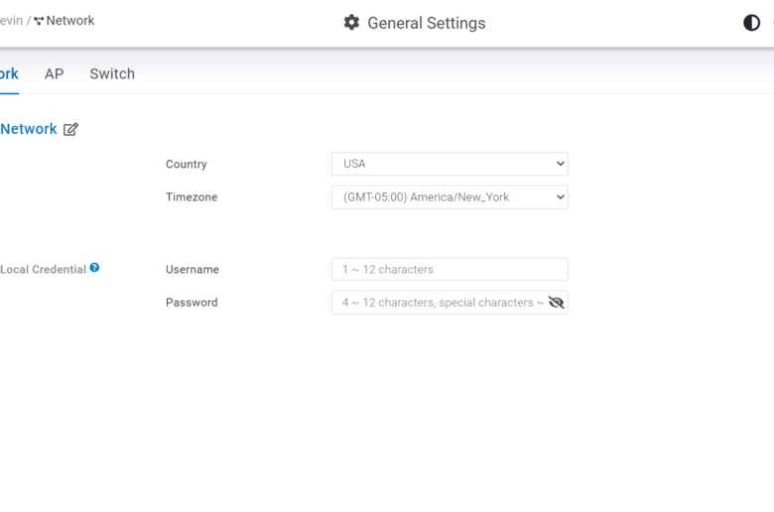The height and width of the screenshot is (512, 774).
Task: Click the Network breadcrumb link
Action: click(70, 21)
